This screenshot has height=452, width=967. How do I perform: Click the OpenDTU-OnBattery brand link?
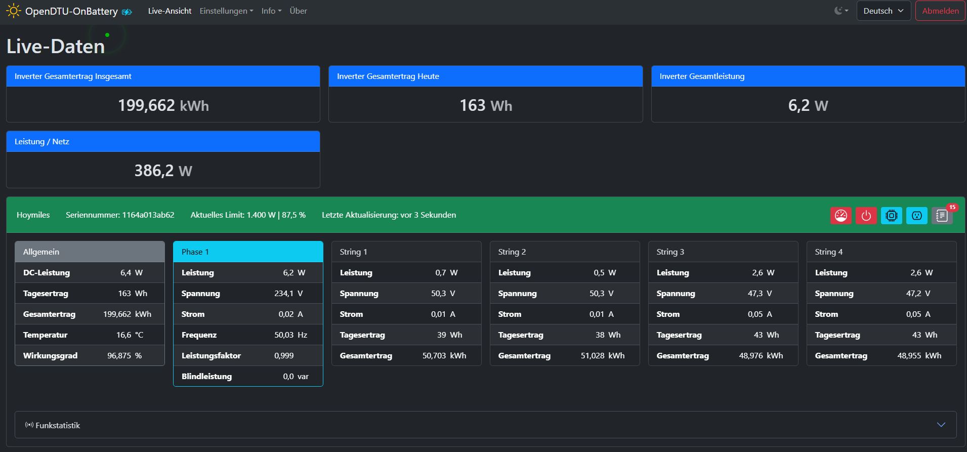coord(71,11)
